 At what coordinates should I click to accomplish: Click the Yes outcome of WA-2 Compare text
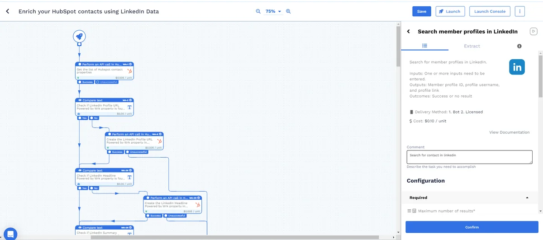pos(83,118)
